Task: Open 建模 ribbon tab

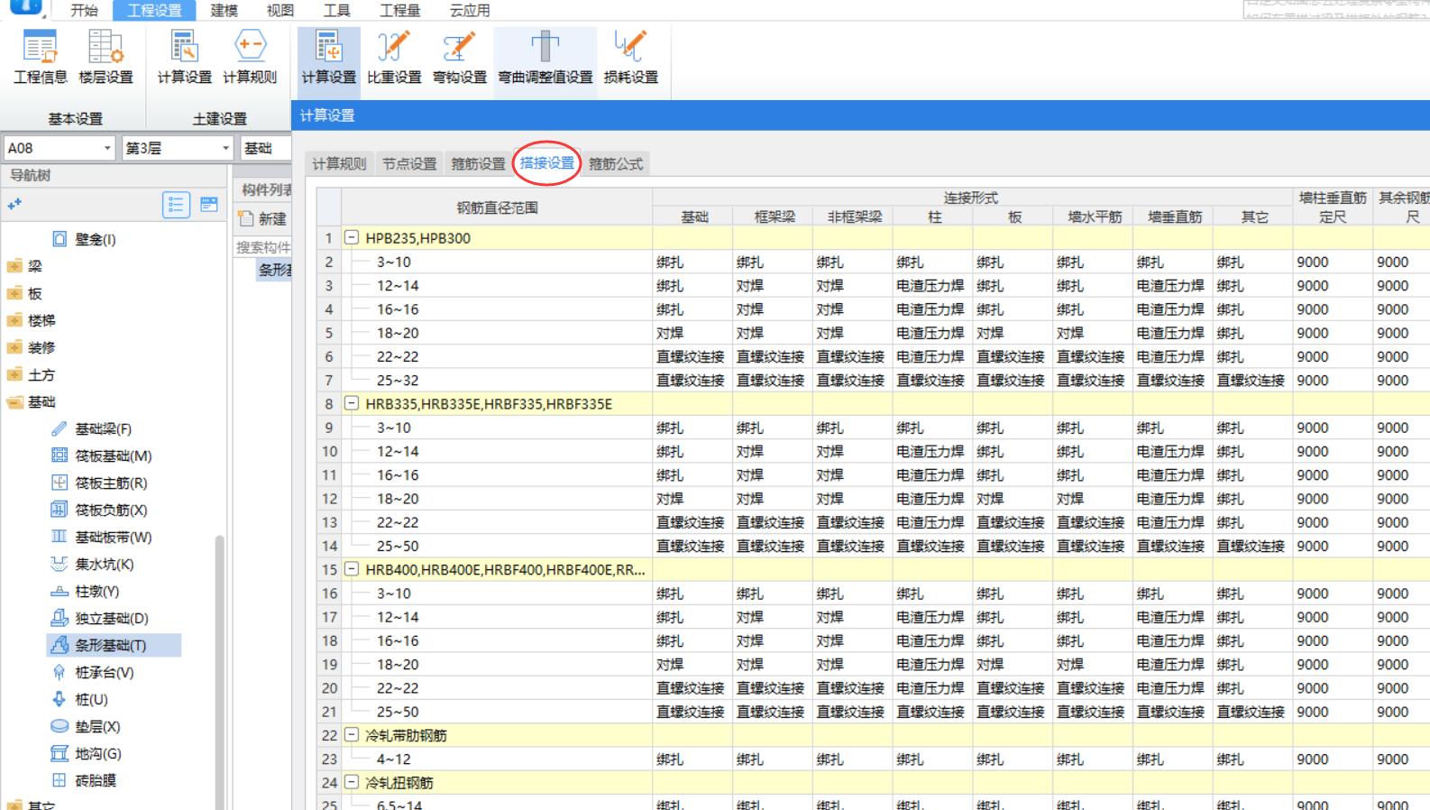Action: (224, 10)
